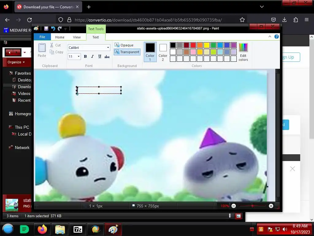Open the MEDIAFIRE bookmark
Image resolution: width=314 pixels, height=236 pixels.
click(17, 30)
